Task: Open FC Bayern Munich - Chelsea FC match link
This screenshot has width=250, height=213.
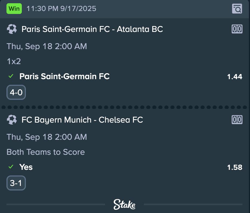Action: [x=82, y=120]
